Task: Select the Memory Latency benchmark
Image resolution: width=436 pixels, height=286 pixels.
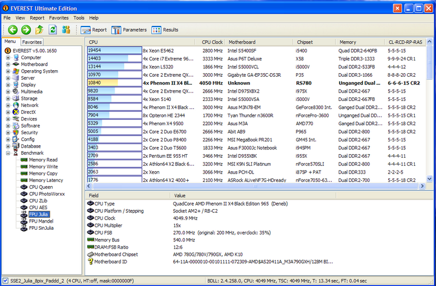Action: pos(46,180)
